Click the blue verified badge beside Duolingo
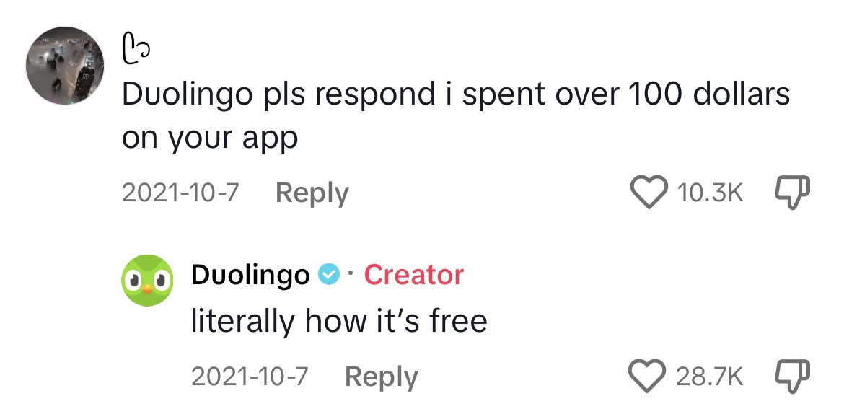The width and height of the screenshot is (844, 409). click(329, 275)
